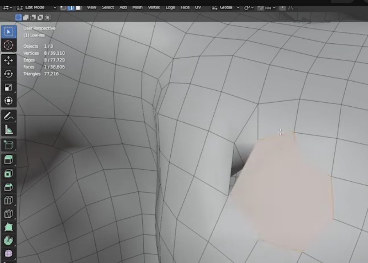The image size is (368, 263).
Task: Activate the 3D Cursor tool
Action: pos(8,45)
